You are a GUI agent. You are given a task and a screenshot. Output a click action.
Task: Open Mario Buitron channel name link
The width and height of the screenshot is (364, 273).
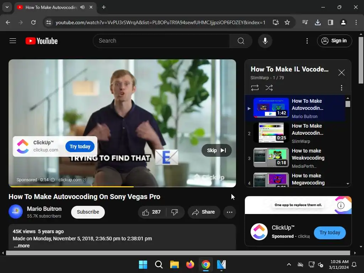44,209
